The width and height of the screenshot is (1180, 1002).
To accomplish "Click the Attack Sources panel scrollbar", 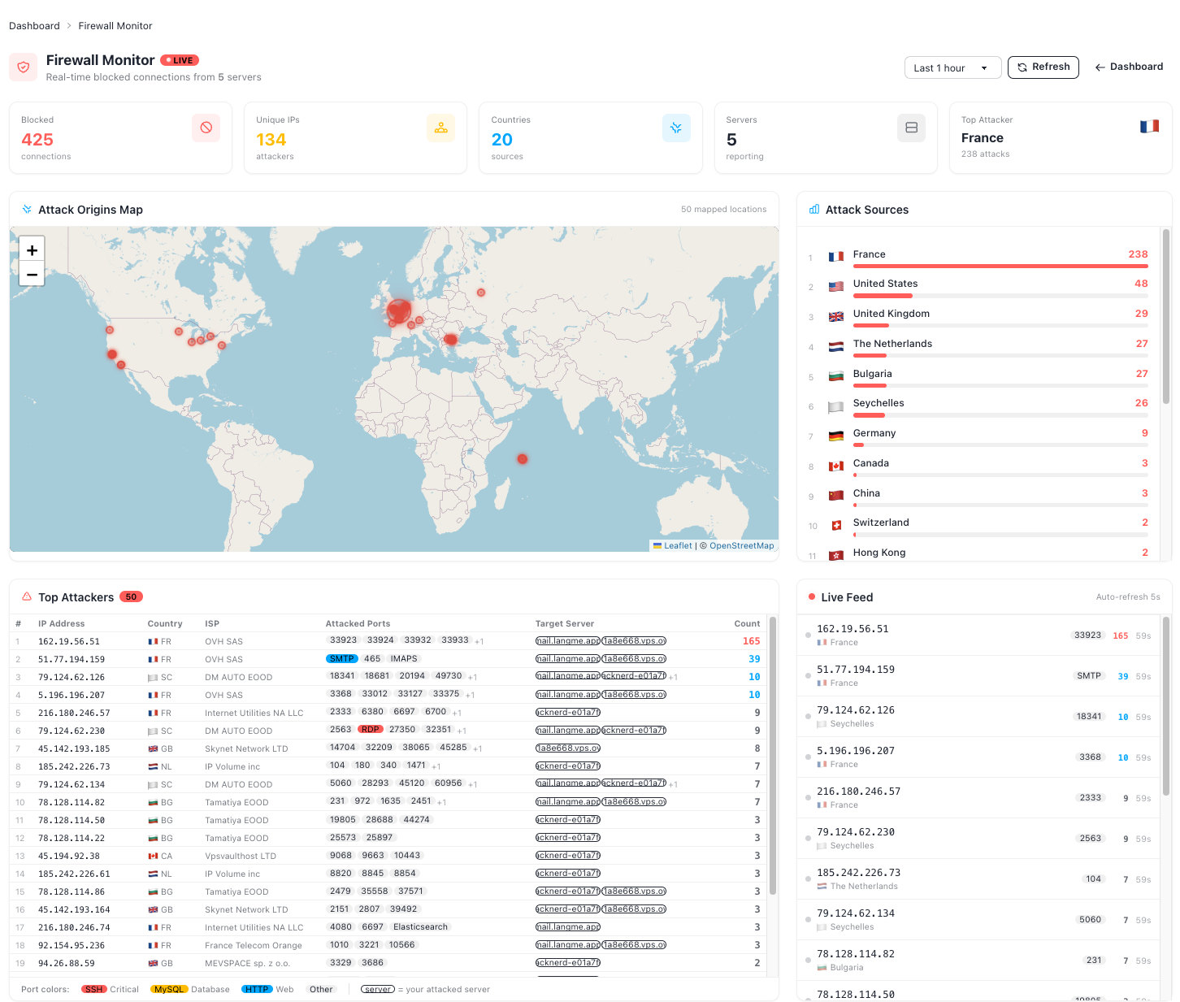I will click(1166, 317).
